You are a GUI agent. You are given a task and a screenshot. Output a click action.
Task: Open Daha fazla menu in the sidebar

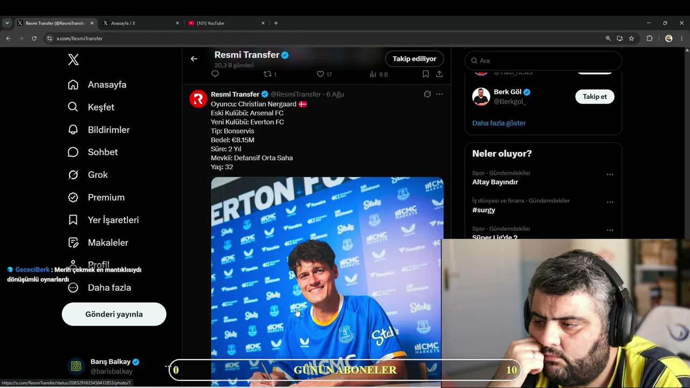[x=100, y=288]
